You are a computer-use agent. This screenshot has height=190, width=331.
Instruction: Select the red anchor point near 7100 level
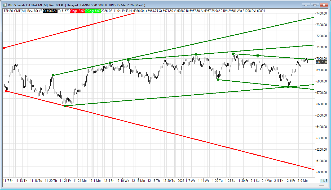tap(4, 48)
